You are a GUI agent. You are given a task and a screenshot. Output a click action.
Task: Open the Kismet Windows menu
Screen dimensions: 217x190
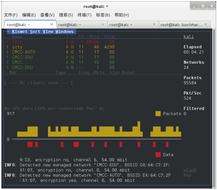click(x=64, y=32)
